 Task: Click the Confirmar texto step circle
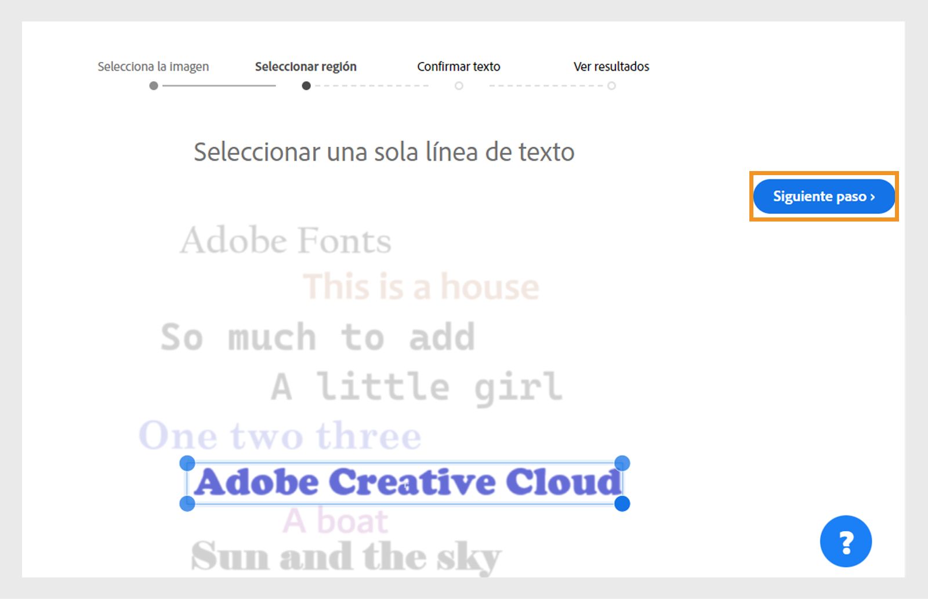click(x=459, y=86)
